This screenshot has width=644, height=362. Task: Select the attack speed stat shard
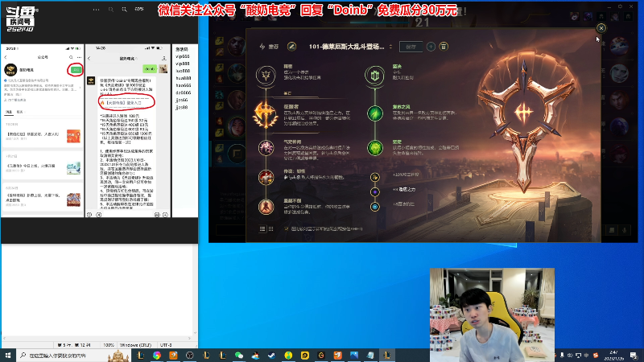click(374, 177)
